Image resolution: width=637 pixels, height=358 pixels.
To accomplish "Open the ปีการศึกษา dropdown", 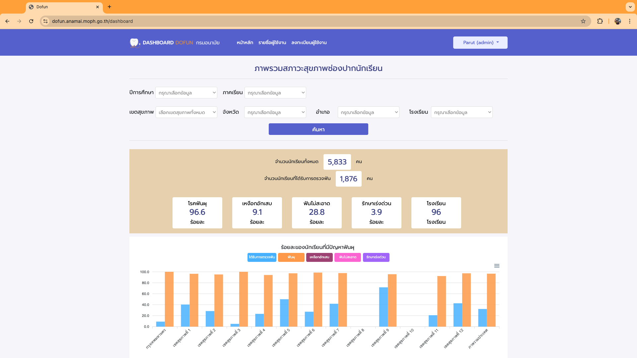I will (x=186, y=93).
